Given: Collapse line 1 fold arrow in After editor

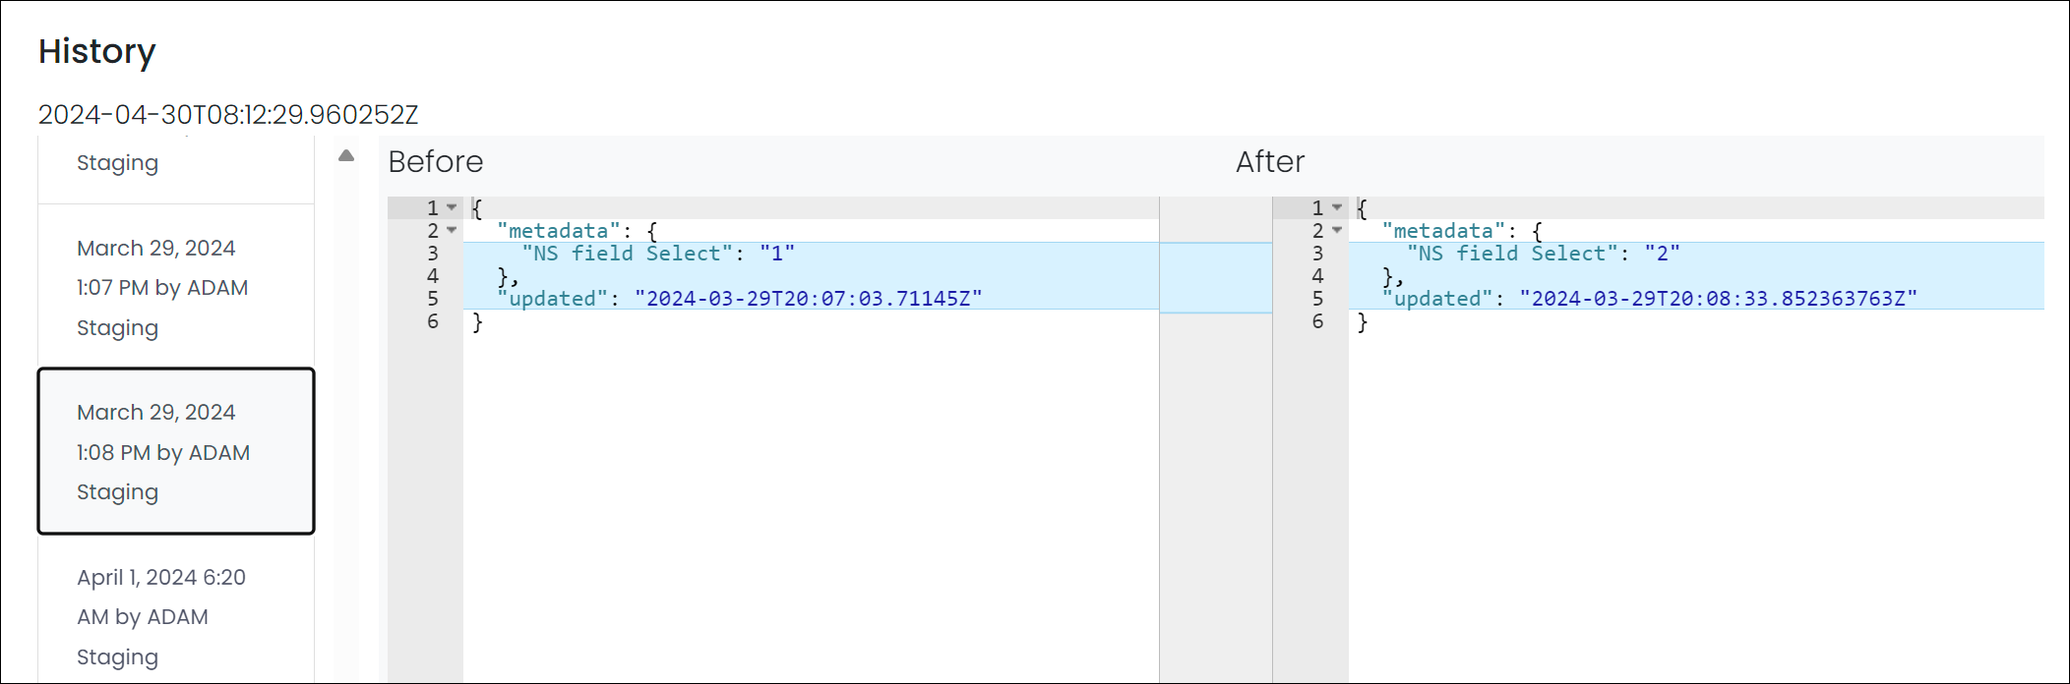Looking at the screenshot, I should [x=1337, y=207].
